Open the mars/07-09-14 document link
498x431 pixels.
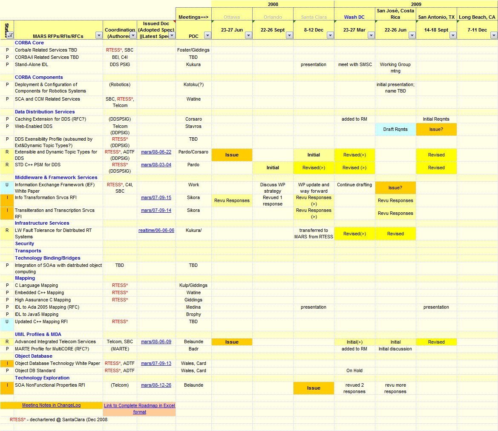tap(156, 210)
